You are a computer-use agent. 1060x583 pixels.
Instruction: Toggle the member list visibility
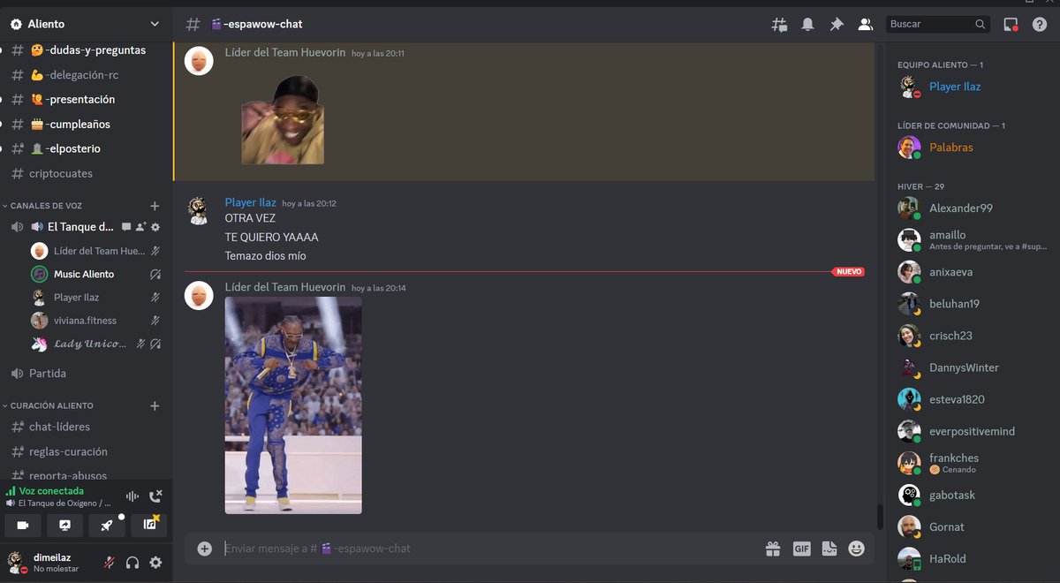(x=866, y=25)
